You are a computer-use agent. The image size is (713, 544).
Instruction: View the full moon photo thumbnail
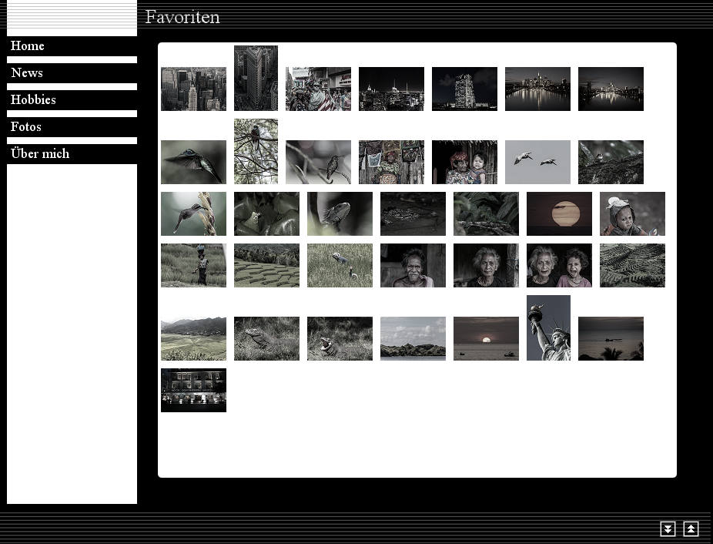pyautogui.click(x=559, y=213)
